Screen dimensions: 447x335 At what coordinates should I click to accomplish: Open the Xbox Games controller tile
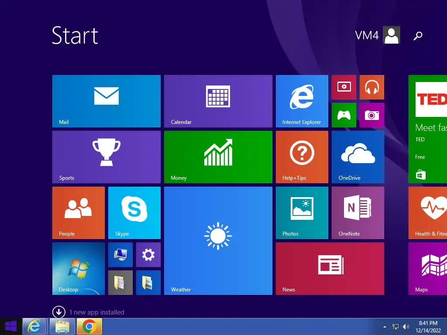[x=344, y=115]
